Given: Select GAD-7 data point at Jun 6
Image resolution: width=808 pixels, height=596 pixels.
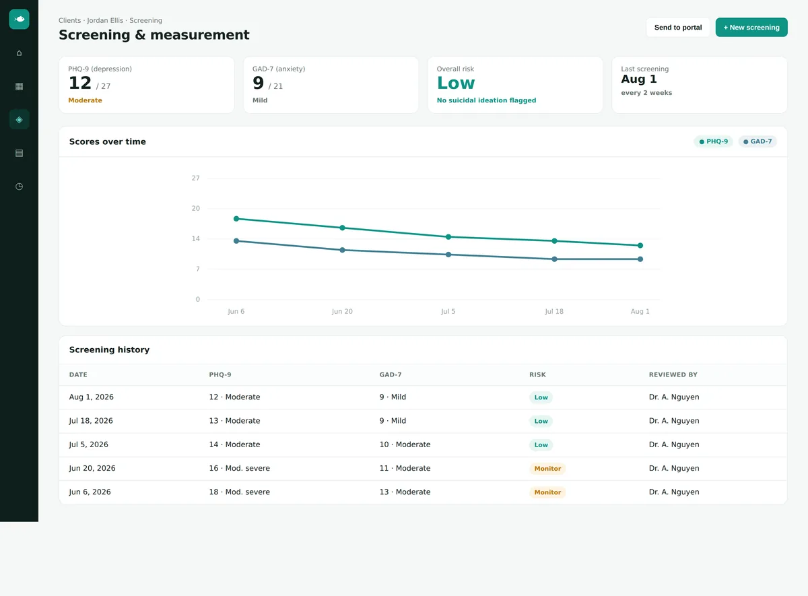Looking at the screenshot, I should [x=236, y=241].
